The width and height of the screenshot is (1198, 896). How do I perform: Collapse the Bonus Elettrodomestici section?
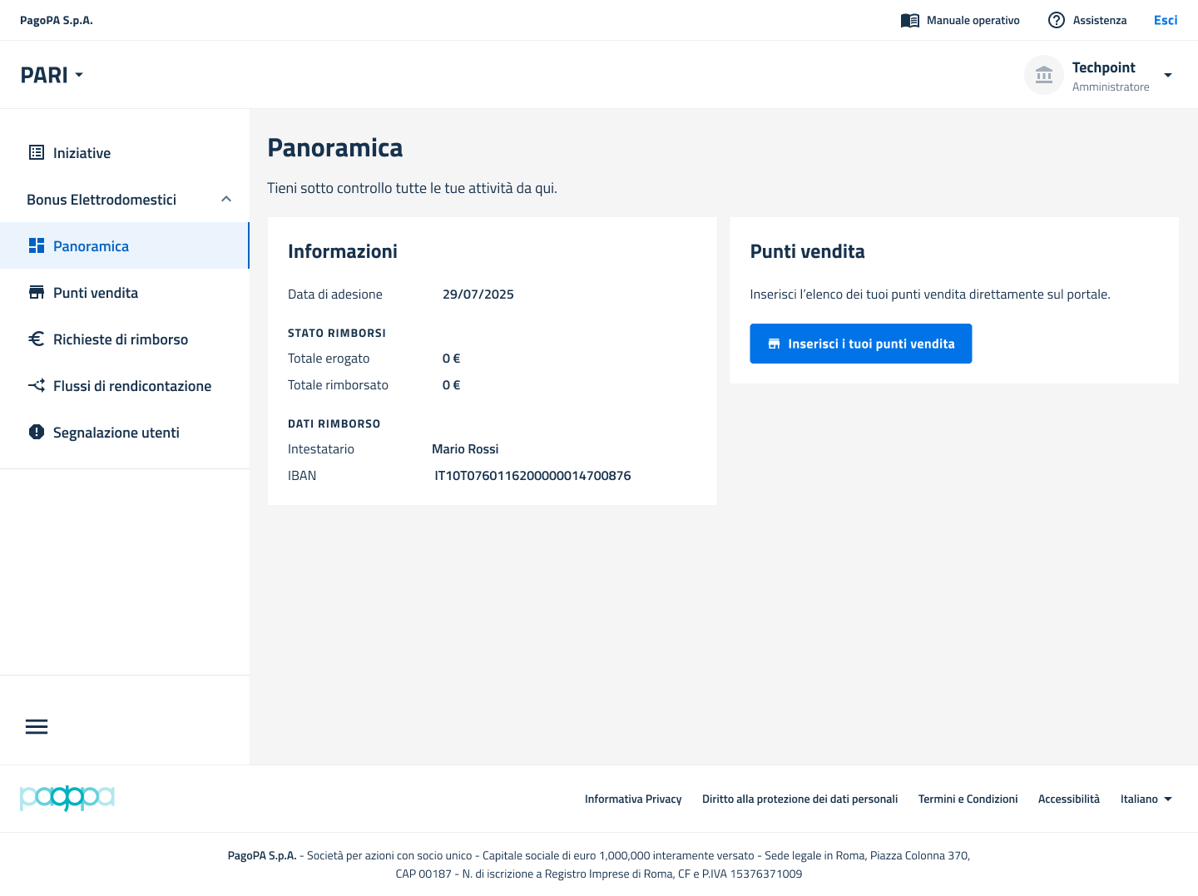tap(226, 199)
